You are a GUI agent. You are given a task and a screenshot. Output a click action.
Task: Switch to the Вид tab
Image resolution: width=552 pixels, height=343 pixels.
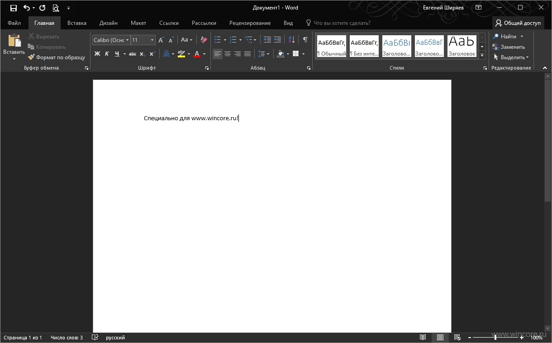[288, 23]
